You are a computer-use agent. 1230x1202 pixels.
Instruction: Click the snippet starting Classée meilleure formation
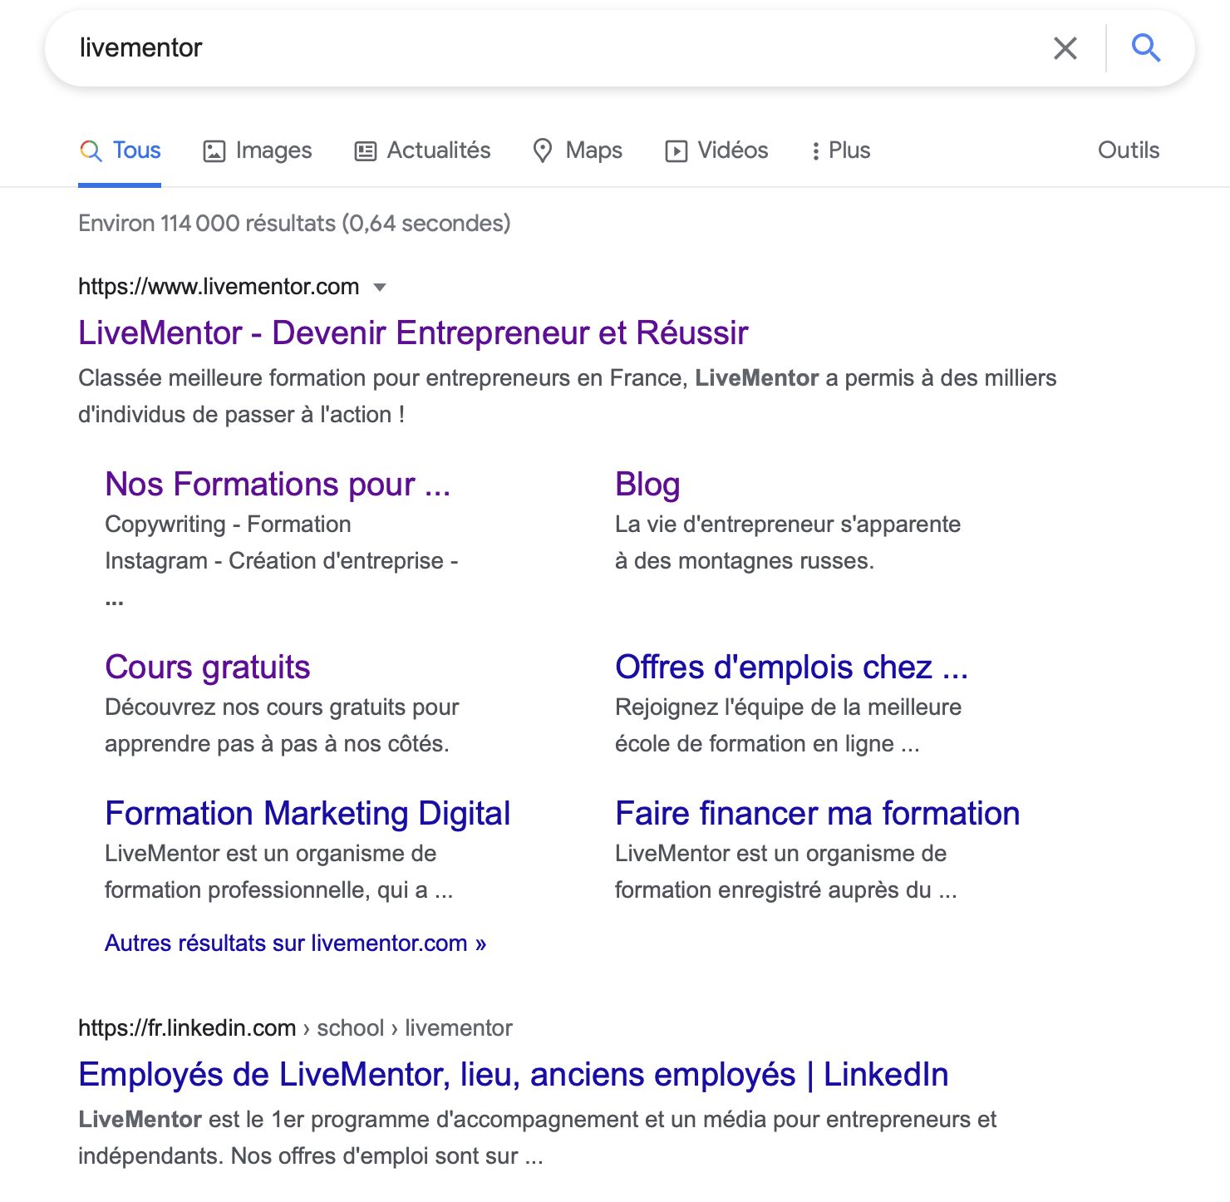[568, 397]
